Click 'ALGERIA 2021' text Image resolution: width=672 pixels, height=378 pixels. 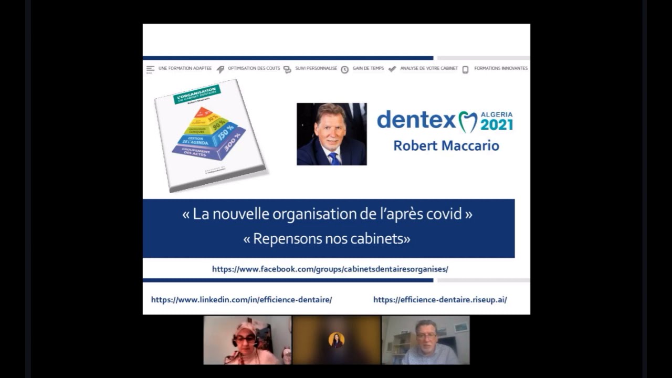pyautogui.click(x=497, y=121)
